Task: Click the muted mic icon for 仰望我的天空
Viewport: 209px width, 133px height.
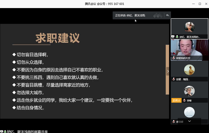Action: click(174, 58)
